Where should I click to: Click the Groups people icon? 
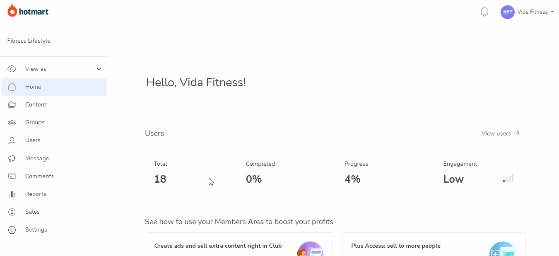(x=12, y=123)
